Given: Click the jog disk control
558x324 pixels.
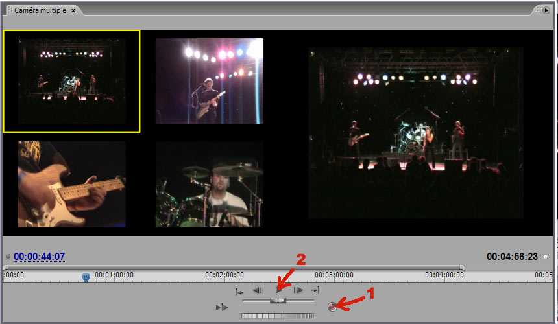Looking at the screenshot, I should click(278, 316).
